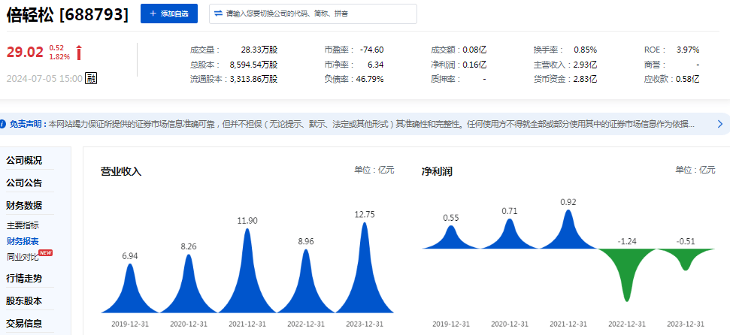The height and width of the screenshot is (335, 730).
Task: Open 主要指标 sub-item
Action: [23, 225]
